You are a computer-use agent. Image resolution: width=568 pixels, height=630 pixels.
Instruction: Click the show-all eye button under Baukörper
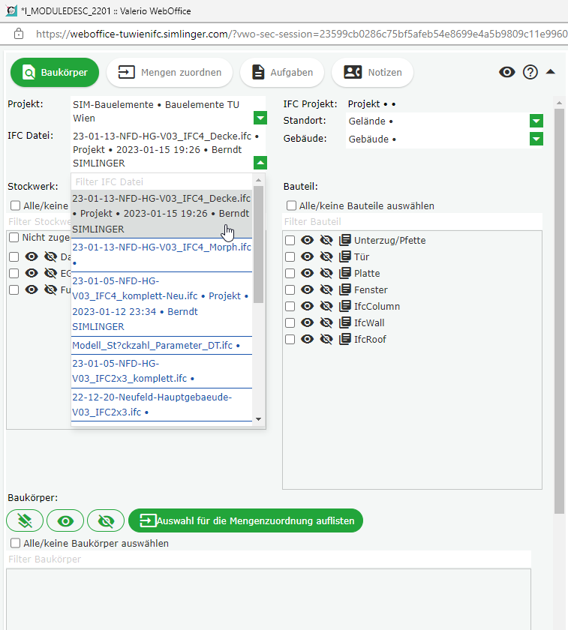point(65,520)
